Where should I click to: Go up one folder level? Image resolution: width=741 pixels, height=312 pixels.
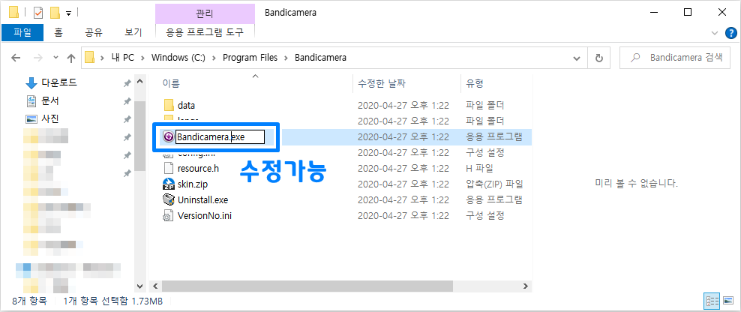[x=71, y=58]
